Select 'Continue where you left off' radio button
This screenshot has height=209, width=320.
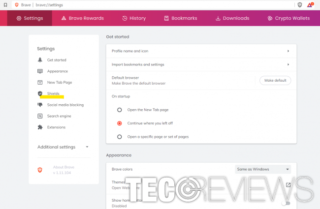tap(120, 123)
